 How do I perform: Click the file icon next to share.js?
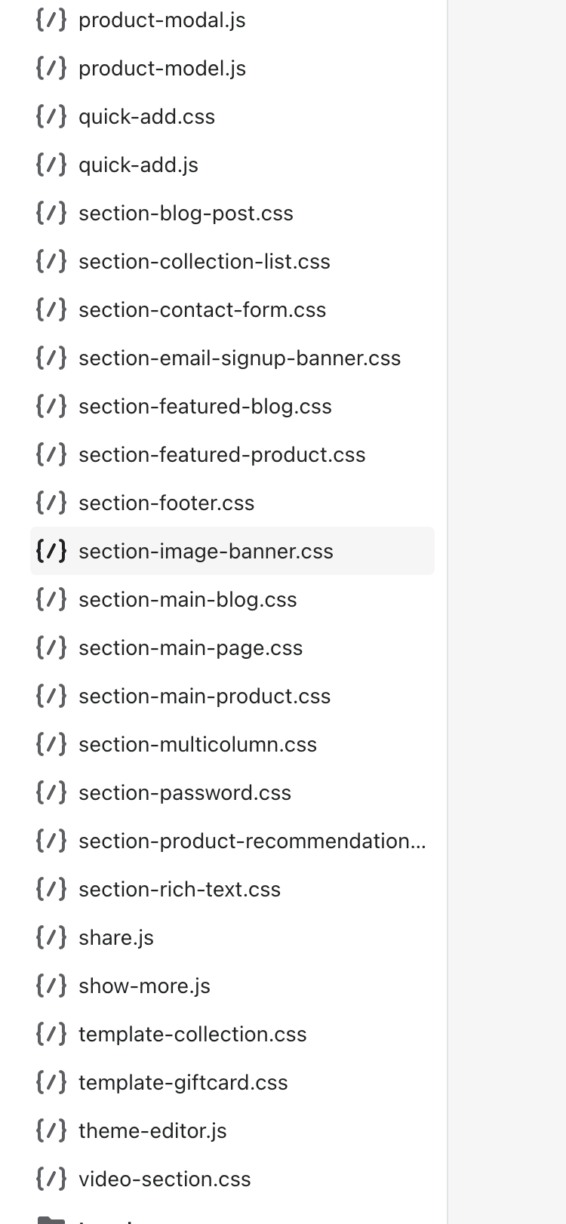[51, 938]
